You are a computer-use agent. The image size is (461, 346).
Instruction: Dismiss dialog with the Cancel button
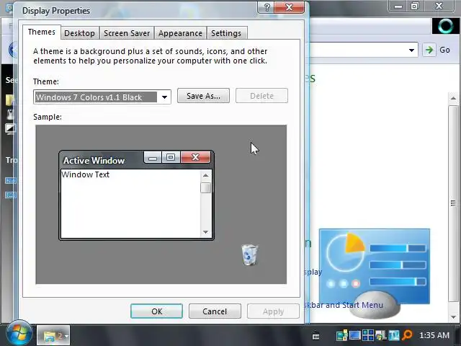tap(215, 311)
